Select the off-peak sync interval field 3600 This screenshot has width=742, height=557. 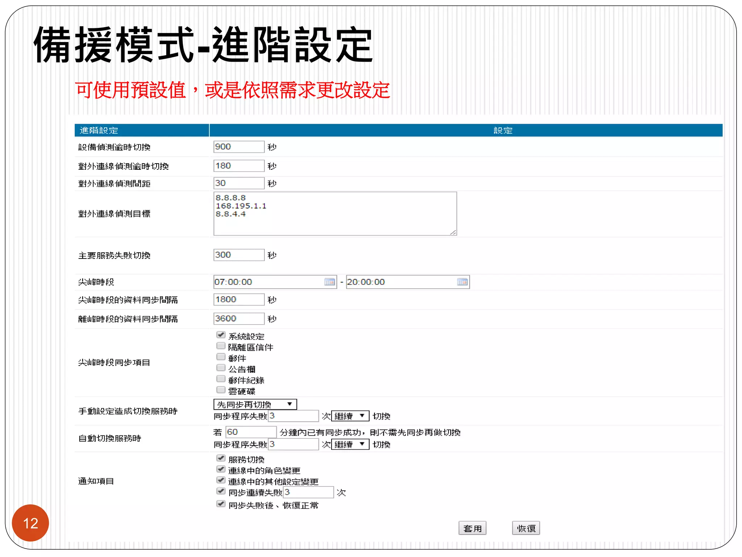pos(239,318)
